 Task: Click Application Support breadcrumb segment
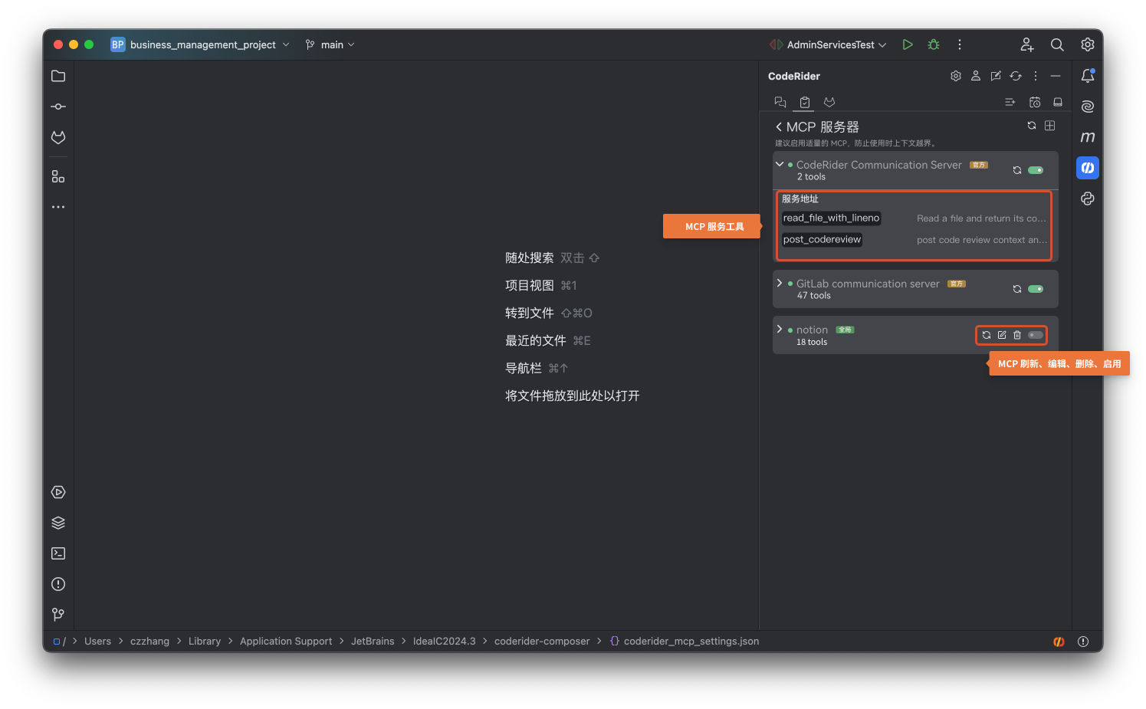pyautogui.click(x=286, y=642)
